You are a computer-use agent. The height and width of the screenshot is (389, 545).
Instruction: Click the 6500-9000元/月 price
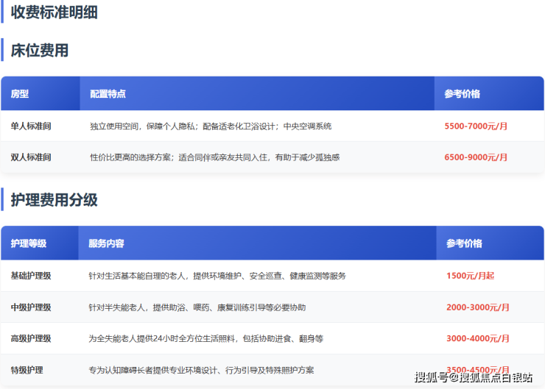point(476,157)
